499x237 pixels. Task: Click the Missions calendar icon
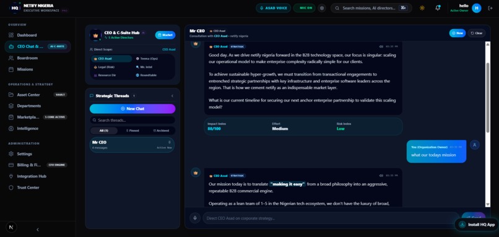click(x=12, y=69)
